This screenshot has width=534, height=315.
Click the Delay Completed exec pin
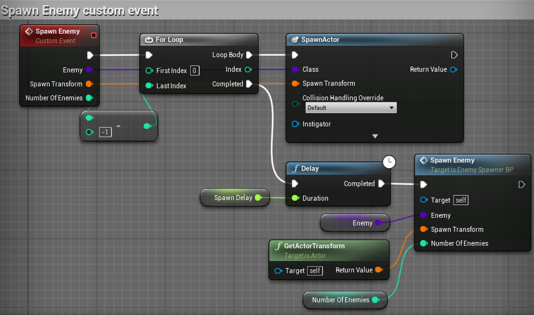(381, 184)
